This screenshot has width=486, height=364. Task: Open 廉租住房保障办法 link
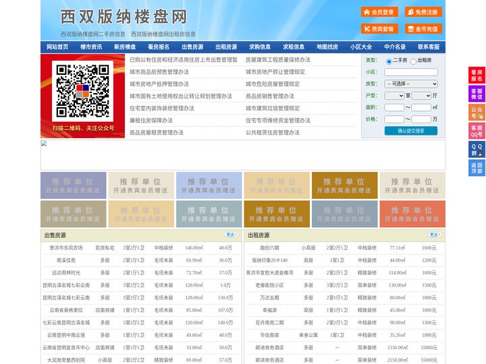151,121
